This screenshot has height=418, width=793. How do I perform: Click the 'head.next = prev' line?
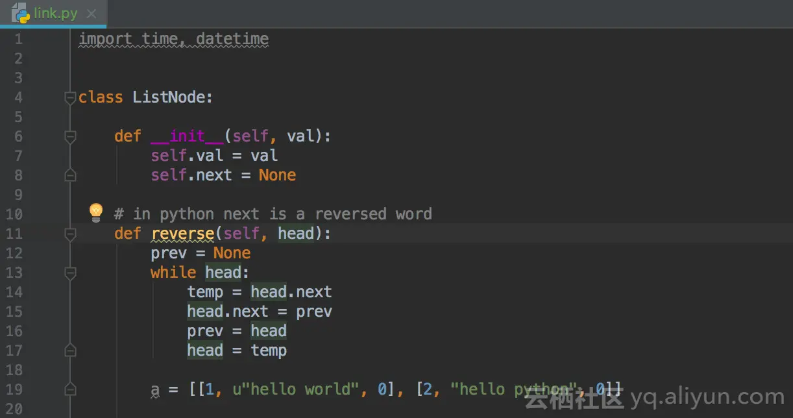260,312
